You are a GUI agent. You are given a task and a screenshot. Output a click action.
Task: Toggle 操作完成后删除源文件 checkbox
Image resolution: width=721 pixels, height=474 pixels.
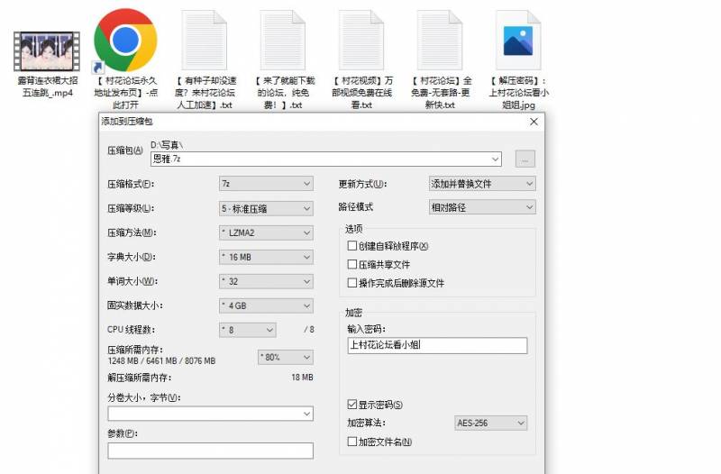point(352,283)
